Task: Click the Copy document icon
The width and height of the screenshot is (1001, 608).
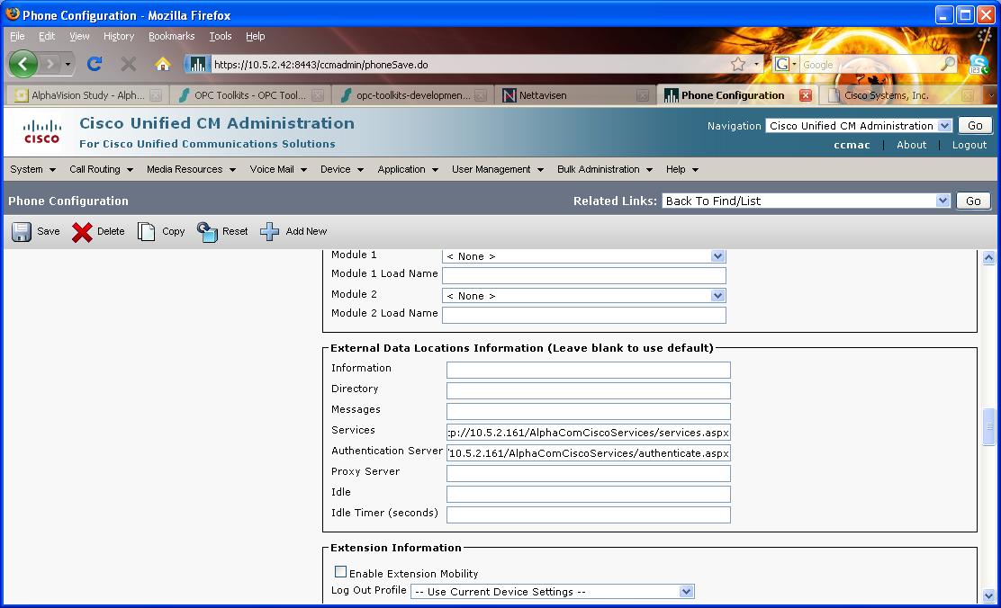Action: click(x=146, y=231)
